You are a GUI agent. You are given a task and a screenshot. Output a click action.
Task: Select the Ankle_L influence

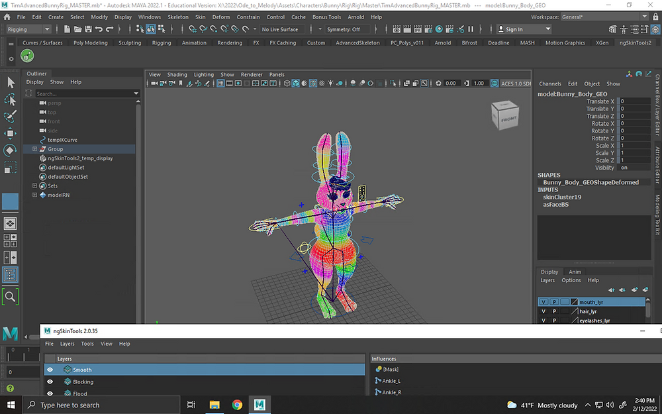[391, 381]
